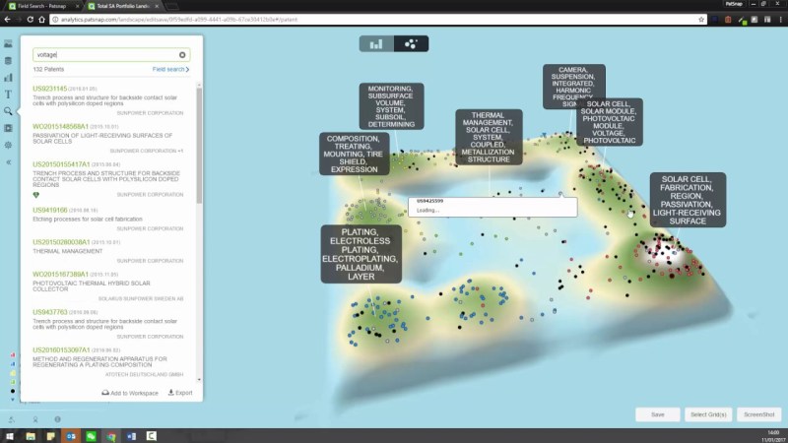Click the results list scrollbar thumb

[x=199, y=145]
